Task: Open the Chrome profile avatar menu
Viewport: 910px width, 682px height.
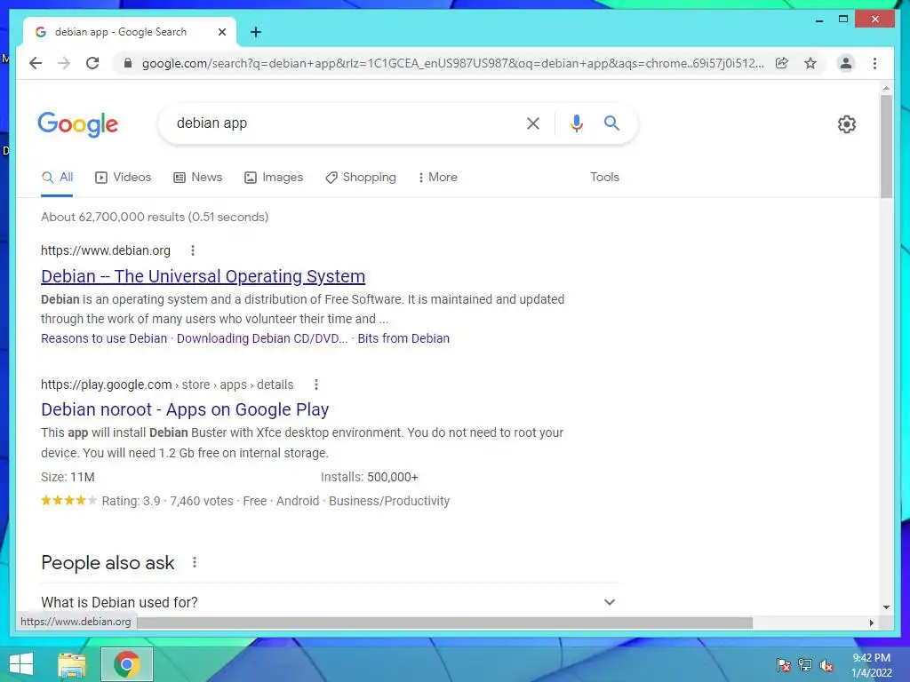Action: tap(846, 63)
